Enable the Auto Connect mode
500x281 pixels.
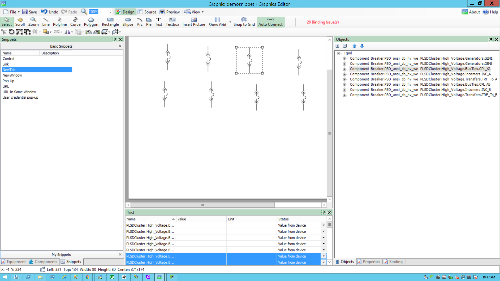point(271,22)
